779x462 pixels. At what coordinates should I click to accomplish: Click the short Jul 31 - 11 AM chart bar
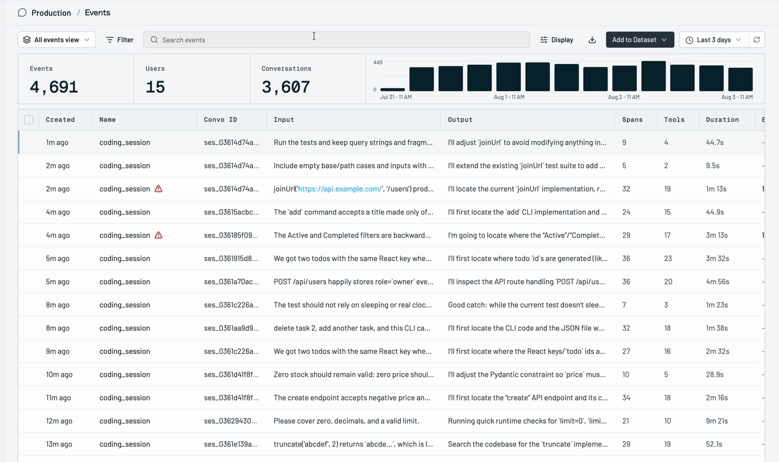(392, 89)
